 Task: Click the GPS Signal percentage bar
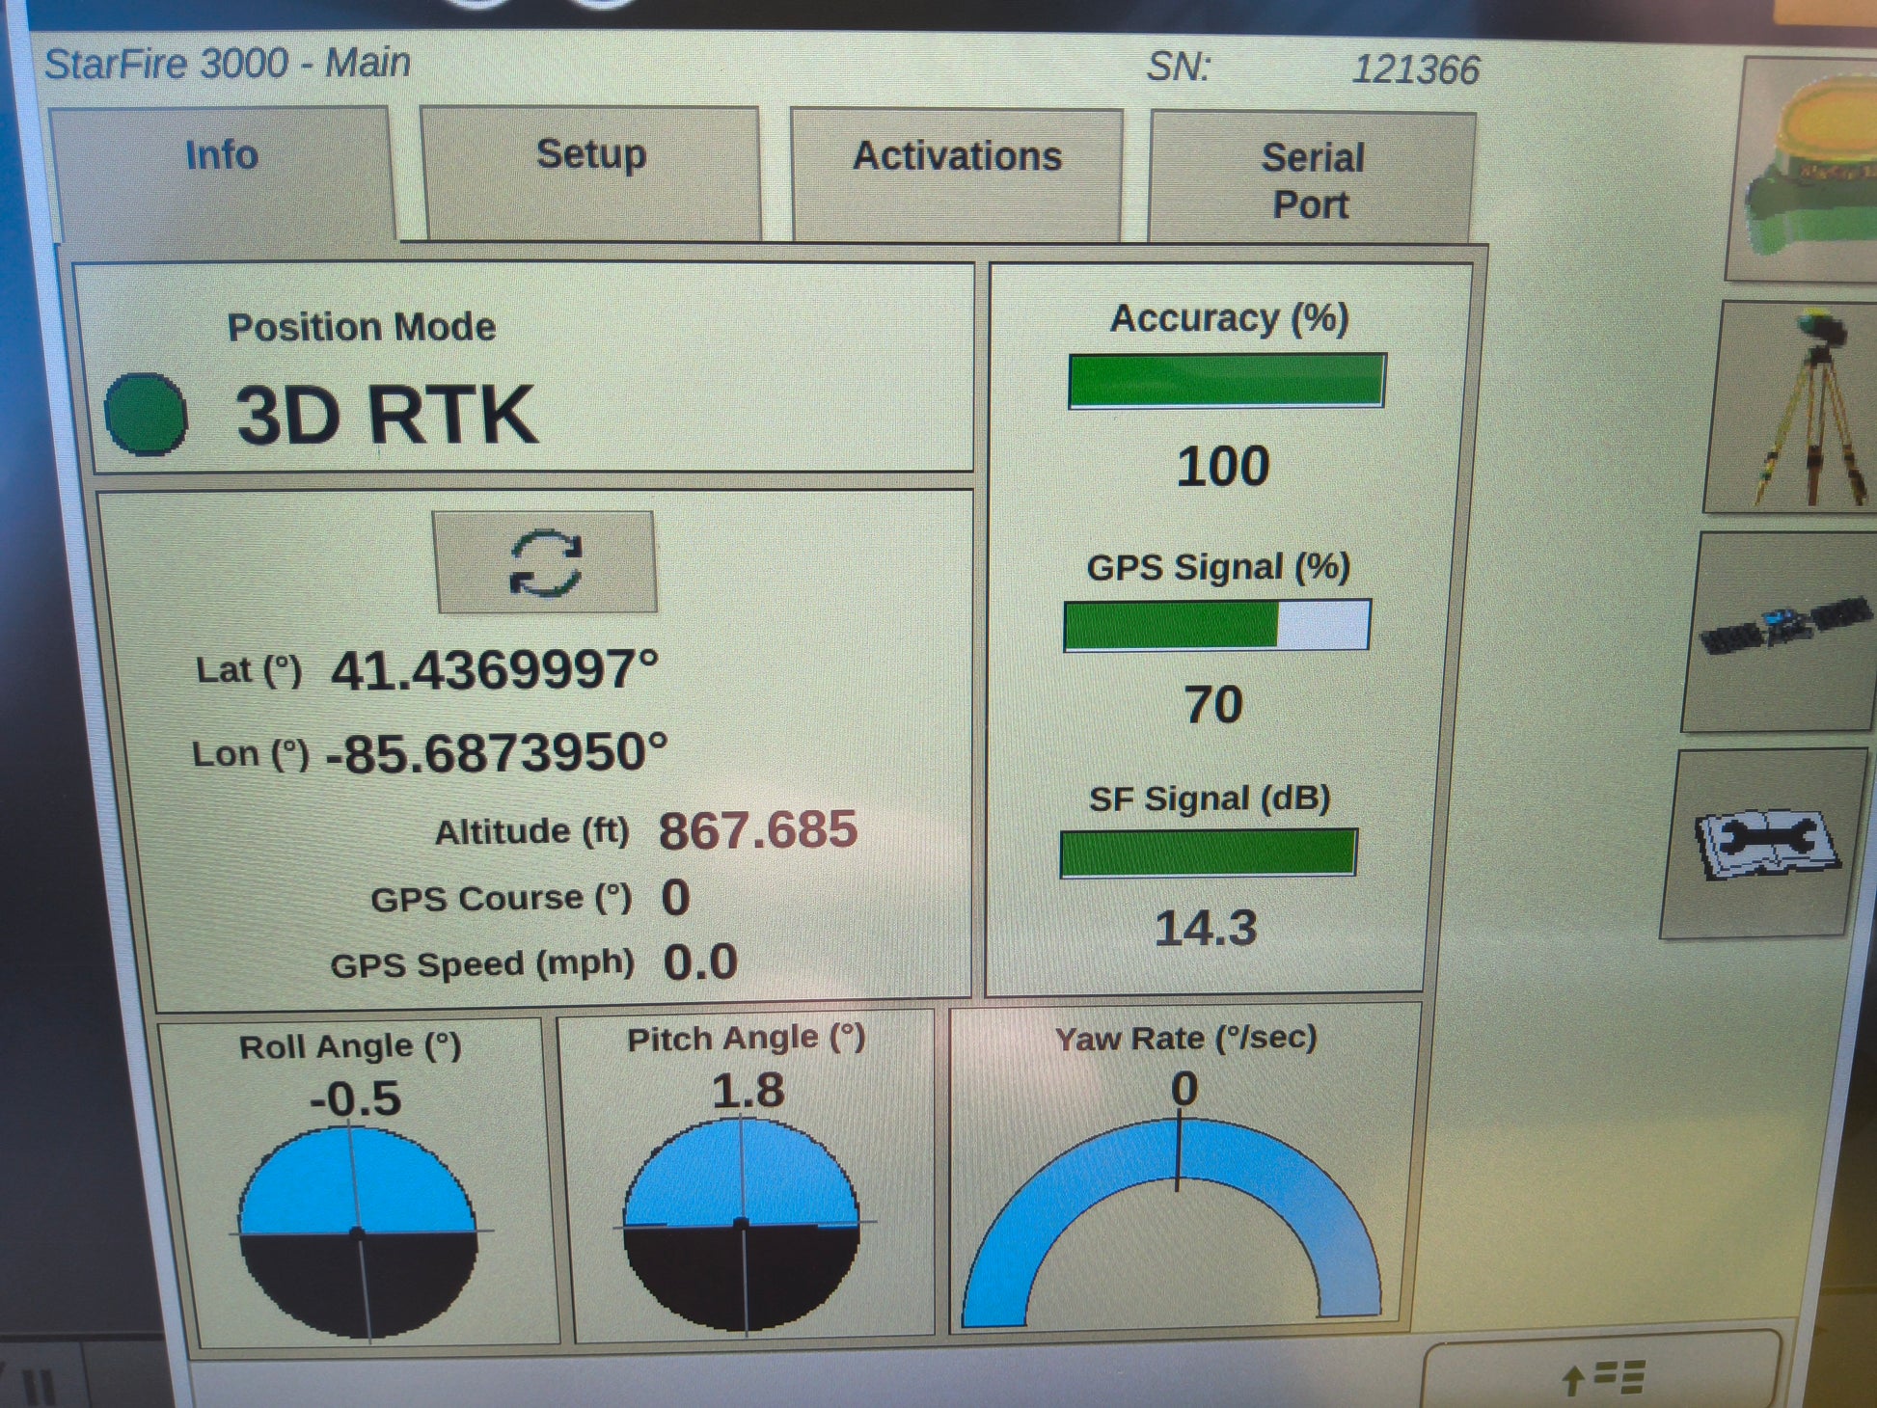(x=1216, y=626)
